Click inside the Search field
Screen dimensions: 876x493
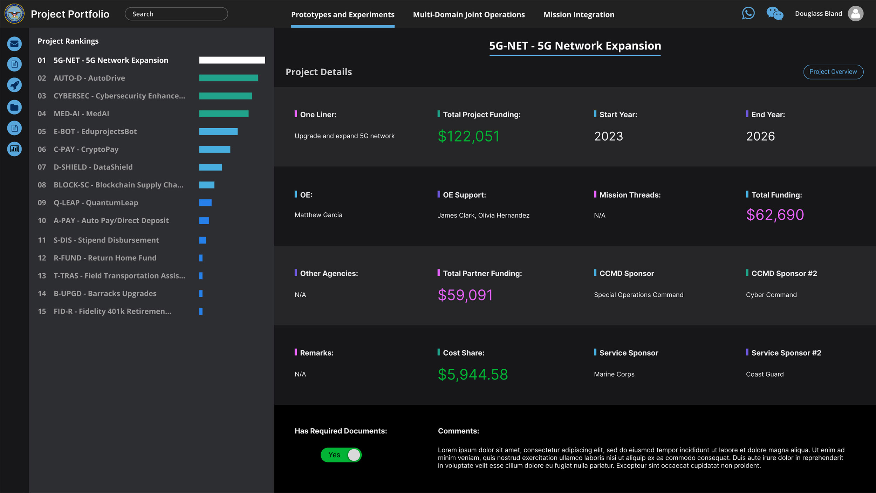click(x=176, y=14)
